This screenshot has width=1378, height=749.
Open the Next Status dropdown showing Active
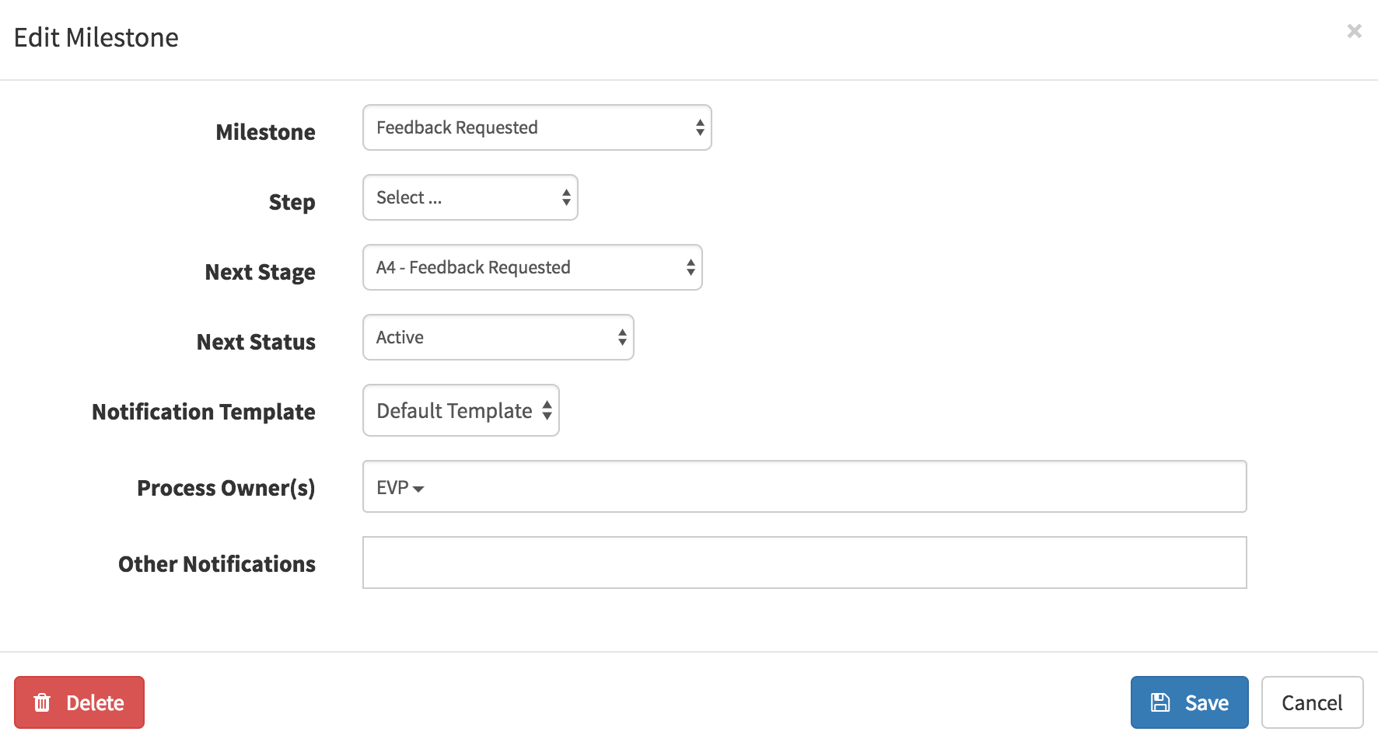tap(498, 336)
